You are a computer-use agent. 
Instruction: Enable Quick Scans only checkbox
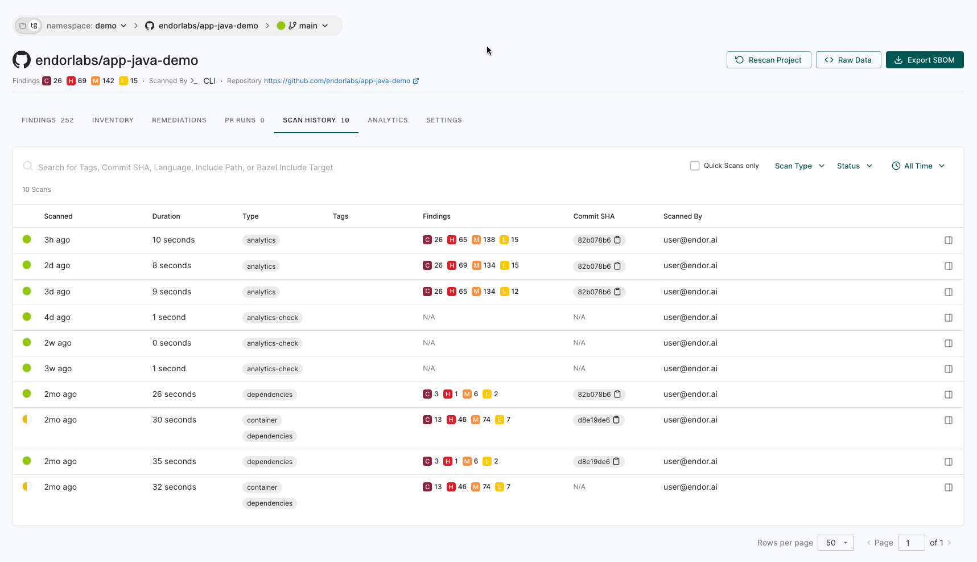(x=694, y=166)
